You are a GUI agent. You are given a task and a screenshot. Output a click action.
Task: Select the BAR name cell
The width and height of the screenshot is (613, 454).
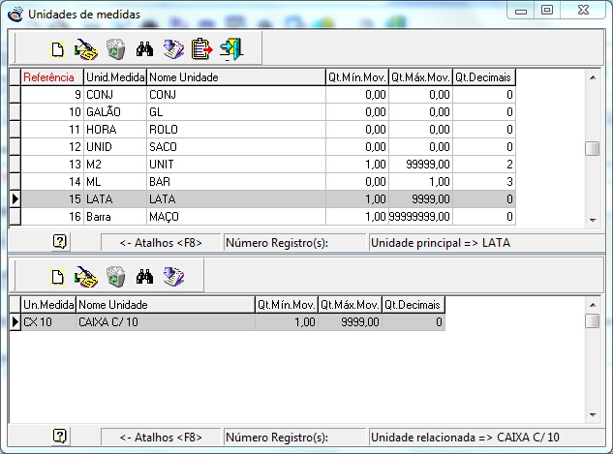[x=236, y=182]
